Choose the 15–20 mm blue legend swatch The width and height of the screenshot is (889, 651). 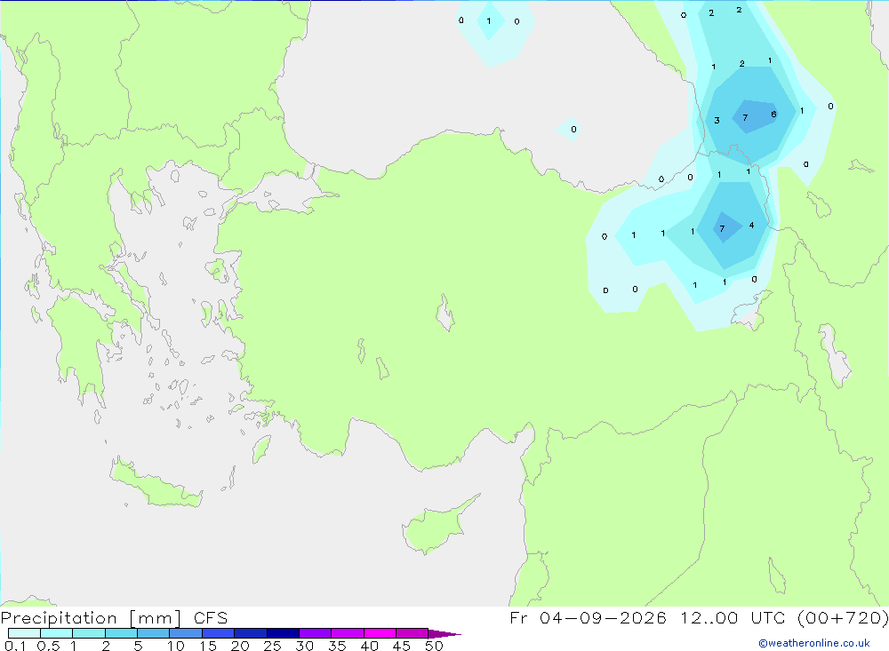click(218, 633)
